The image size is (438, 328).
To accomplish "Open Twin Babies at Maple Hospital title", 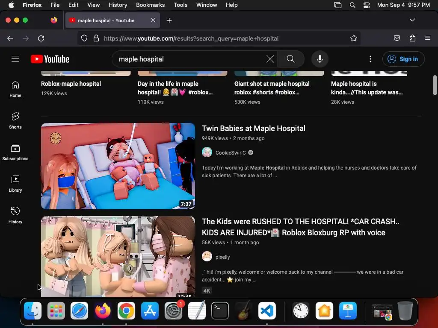I will coord(253,128).
